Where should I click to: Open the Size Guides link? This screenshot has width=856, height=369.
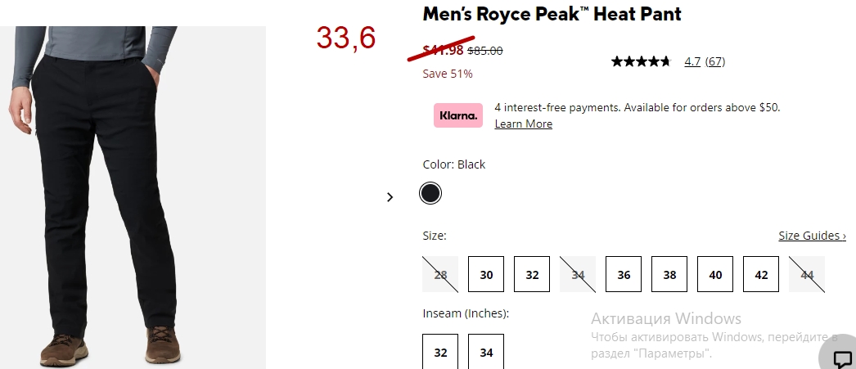[x=813, y=236]
